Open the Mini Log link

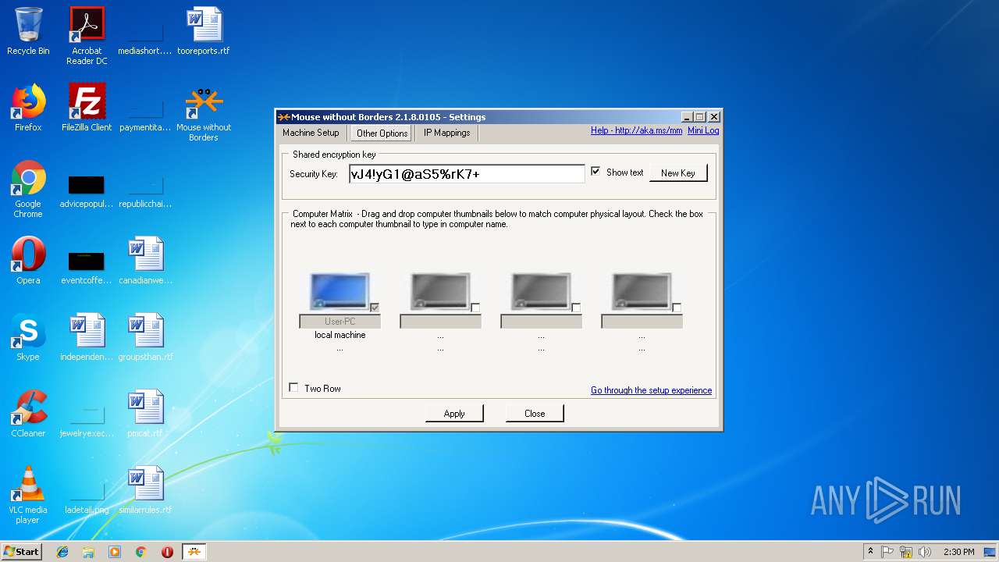coord(703,130)
